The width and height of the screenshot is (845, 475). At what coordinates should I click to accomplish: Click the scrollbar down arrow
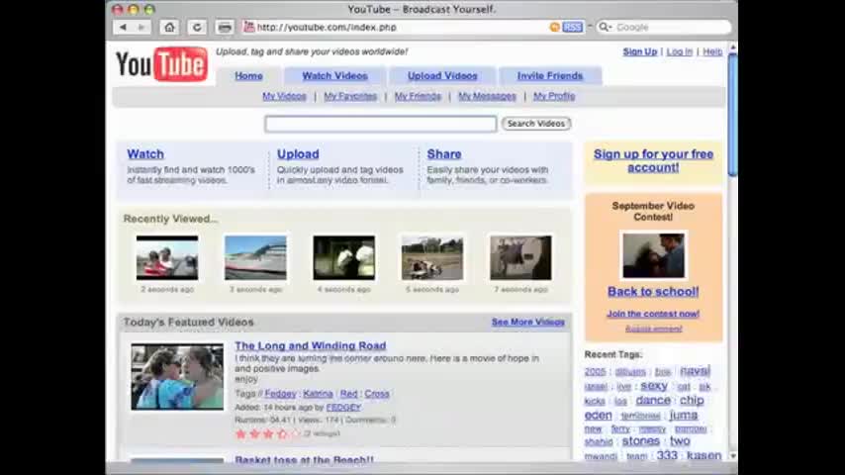(x=732, y=455)
